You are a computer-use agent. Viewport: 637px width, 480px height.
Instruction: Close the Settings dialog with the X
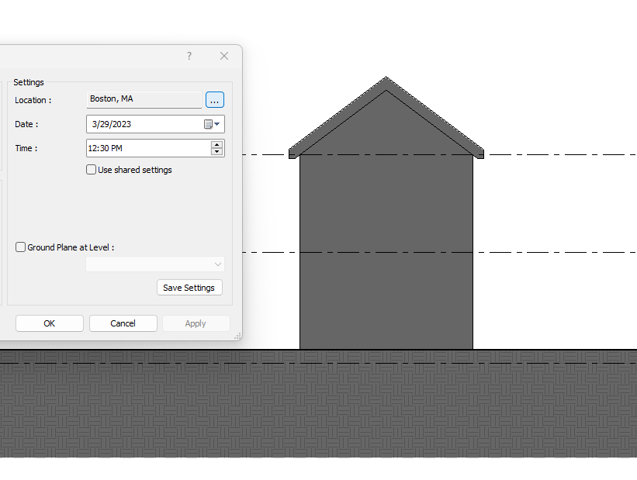click(x=224, y=55)
